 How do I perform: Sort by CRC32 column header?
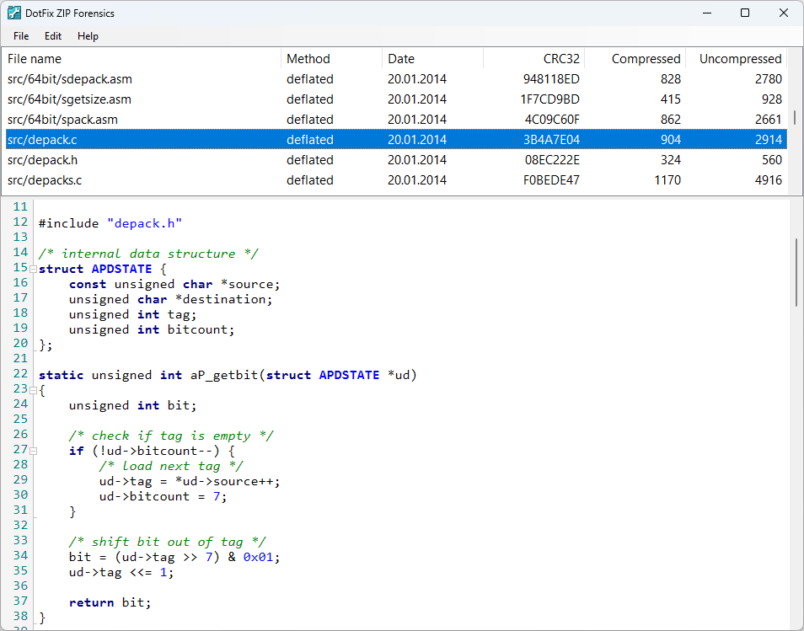533,59
